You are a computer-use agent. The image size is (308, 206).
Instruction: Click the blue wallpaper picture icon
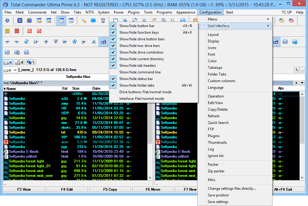(x=93, y=20)
